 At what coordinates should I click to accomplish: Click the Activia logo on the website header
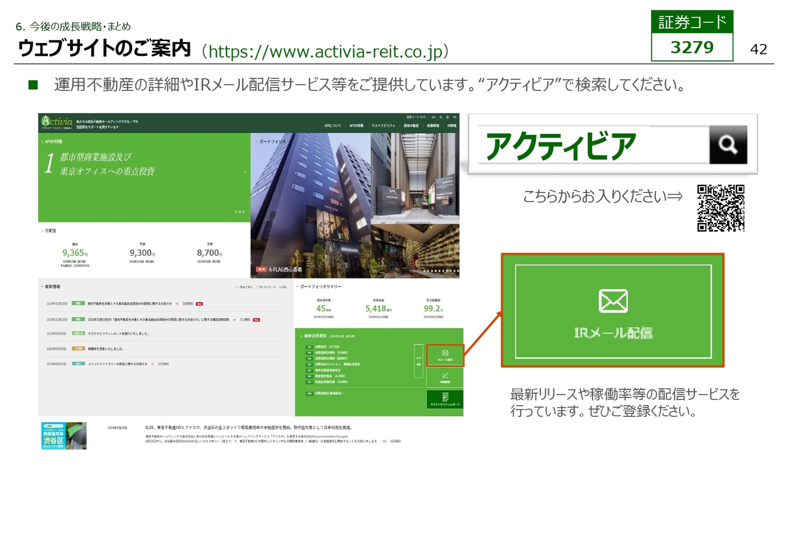pos(56,122)
